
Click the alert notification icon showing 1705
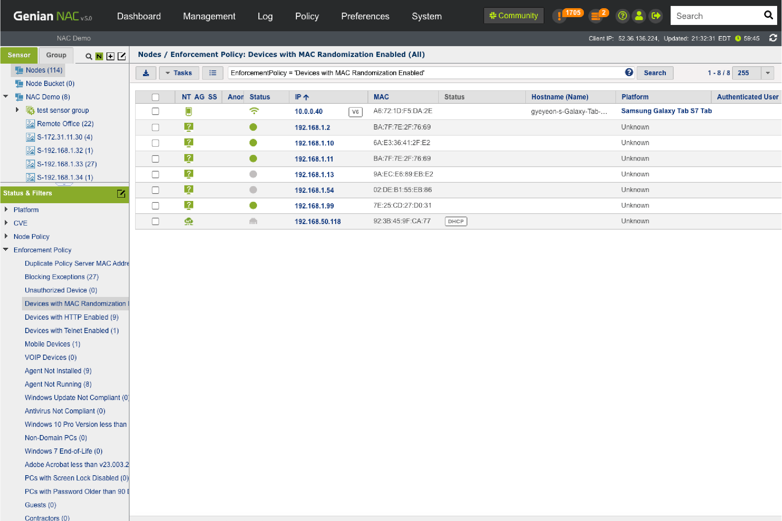(559, 16)
